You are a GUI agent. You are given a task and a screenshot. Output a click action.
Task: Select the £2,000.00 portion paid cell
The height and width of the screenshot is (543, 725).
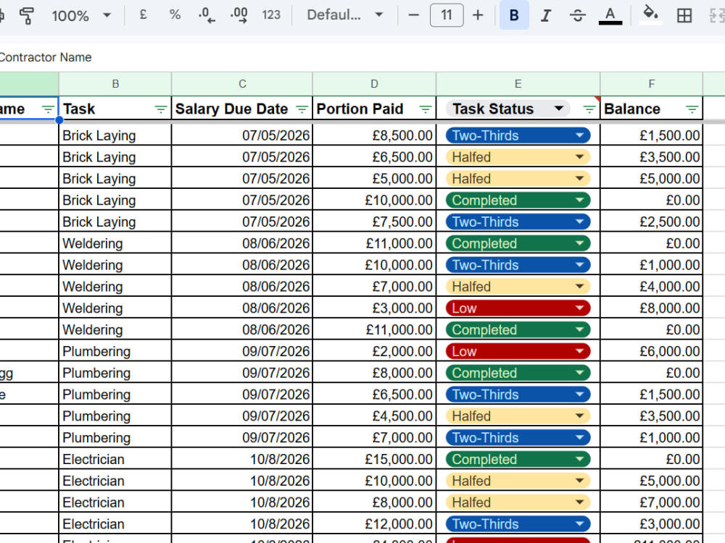point(374,351)
